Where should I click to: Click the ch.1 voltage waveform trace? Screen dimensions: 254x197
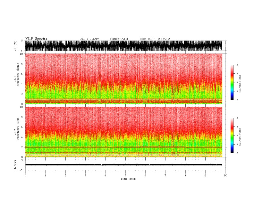(x=123, y=46)
